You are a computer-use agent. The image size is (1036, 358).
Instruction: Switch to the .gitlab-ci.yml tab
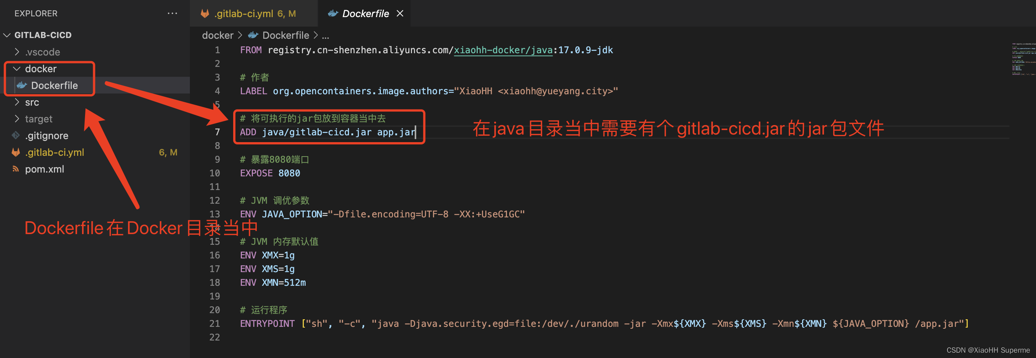coord(253,14)
